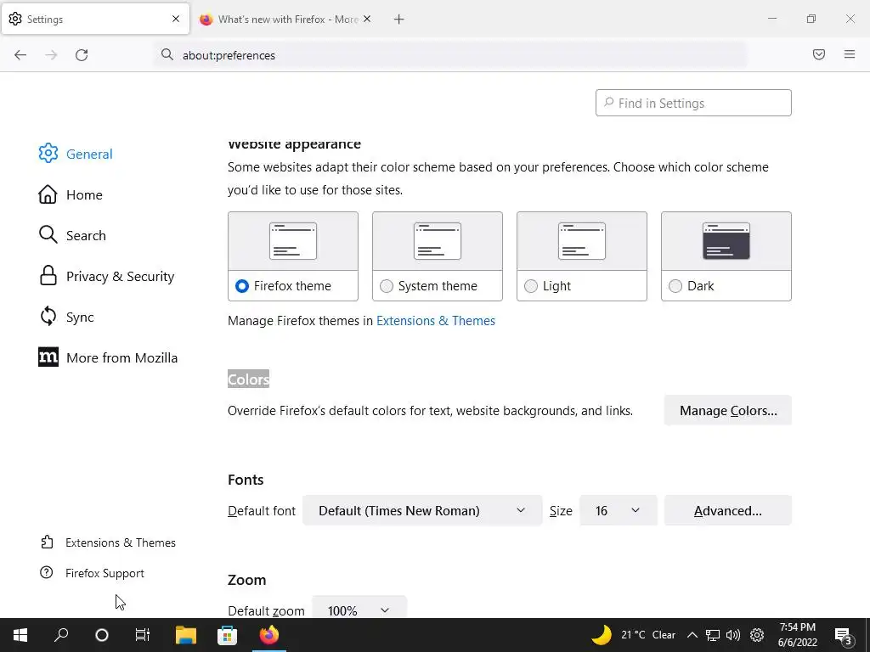Image resolution: width=870 pixels, height=652 pixels.
Task: Click the Firefox Support question mark icon
Action: point(47,572)
